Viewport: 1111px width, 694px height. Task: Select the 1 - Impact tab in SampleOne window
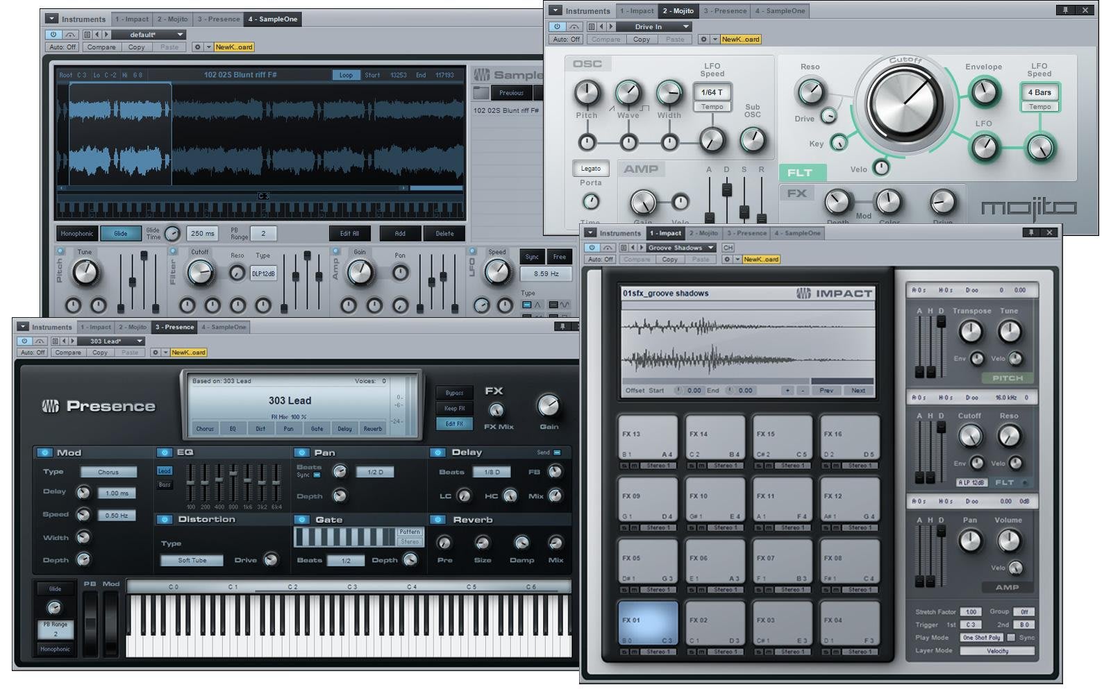[x=132, y=19]
